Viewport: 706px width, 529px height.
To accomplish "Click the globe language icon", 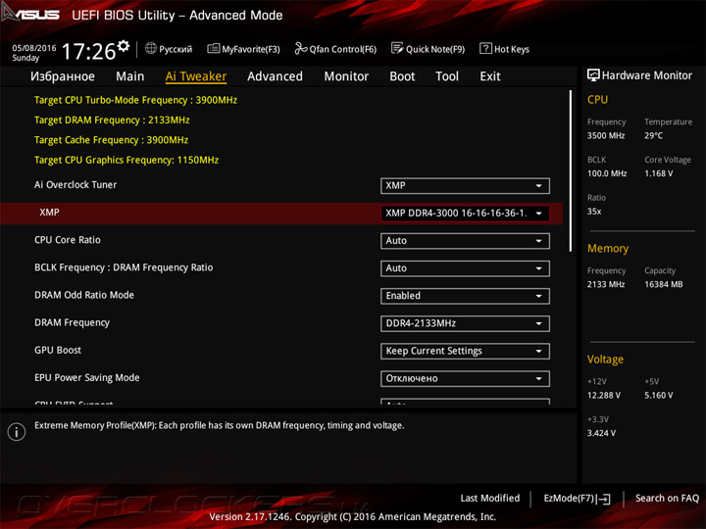I will pyautogui.click(x=151, y=48).
